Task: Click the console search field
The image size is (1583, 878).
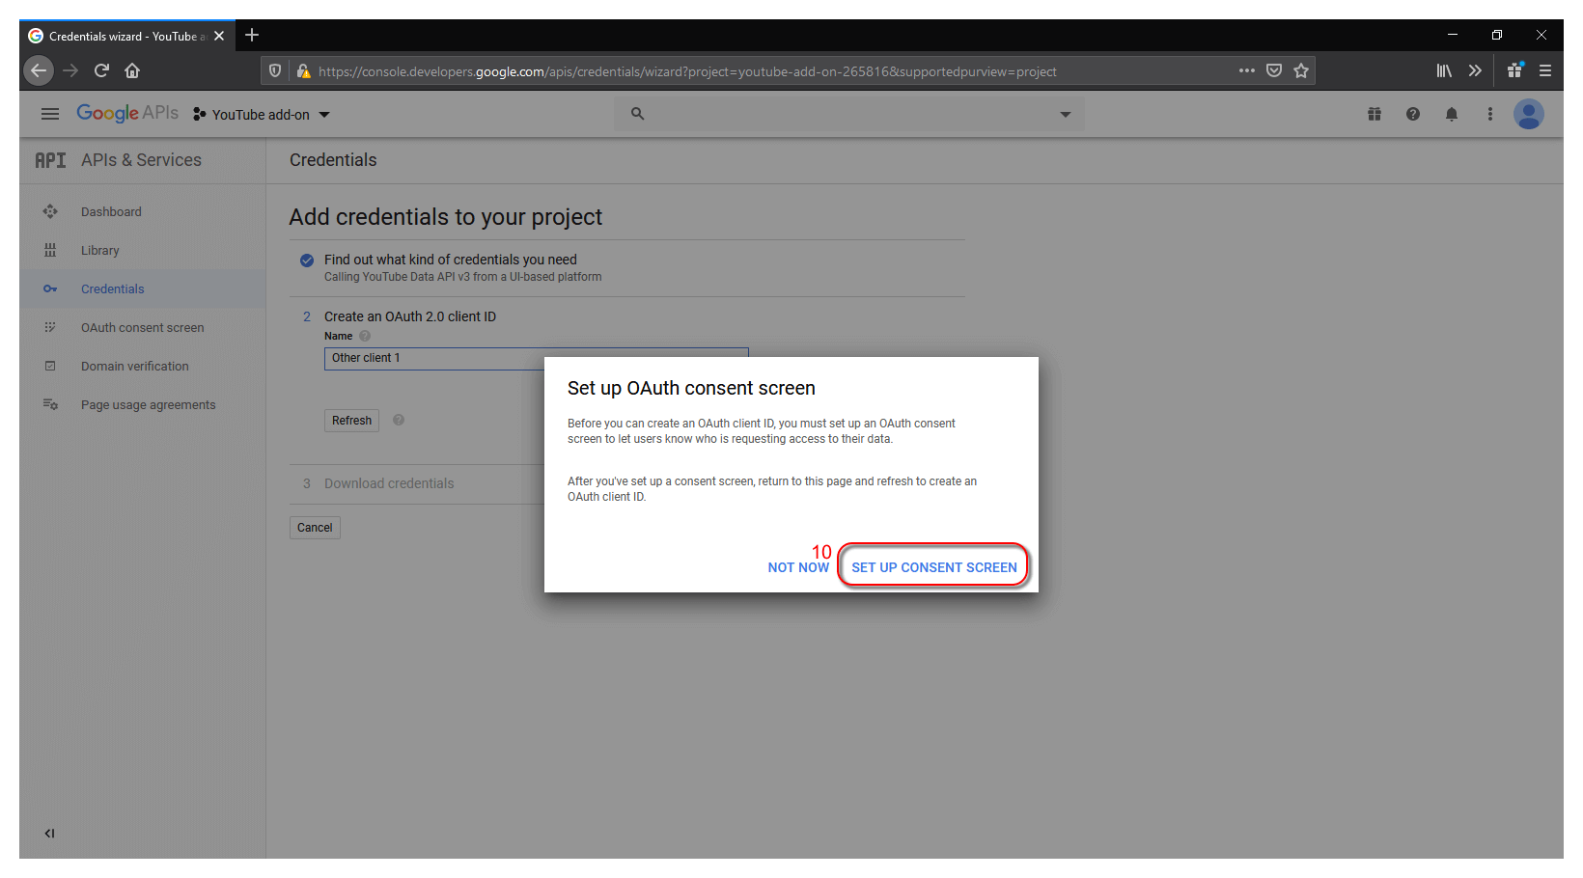Action: 849,114
